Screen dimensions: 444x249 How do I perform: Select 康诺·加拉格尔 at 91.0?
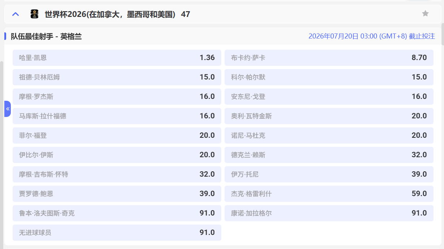[329, 213]
